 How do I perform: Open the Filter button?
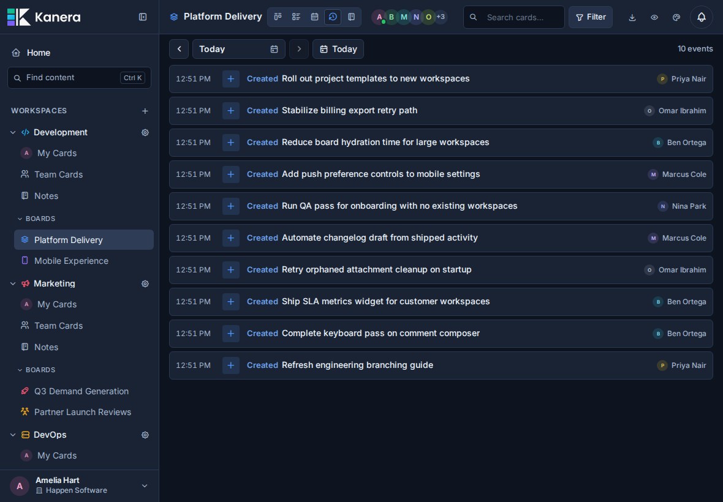pos(591,17)
